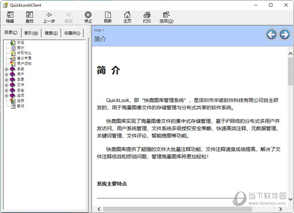
Task: Open the 注册 registration topic
Action: click(21, 101)
